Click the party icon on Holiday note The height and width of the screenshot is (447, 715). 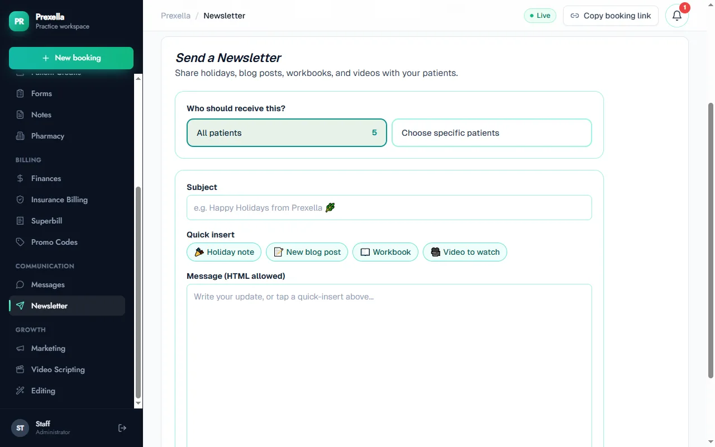click(199, 252)
